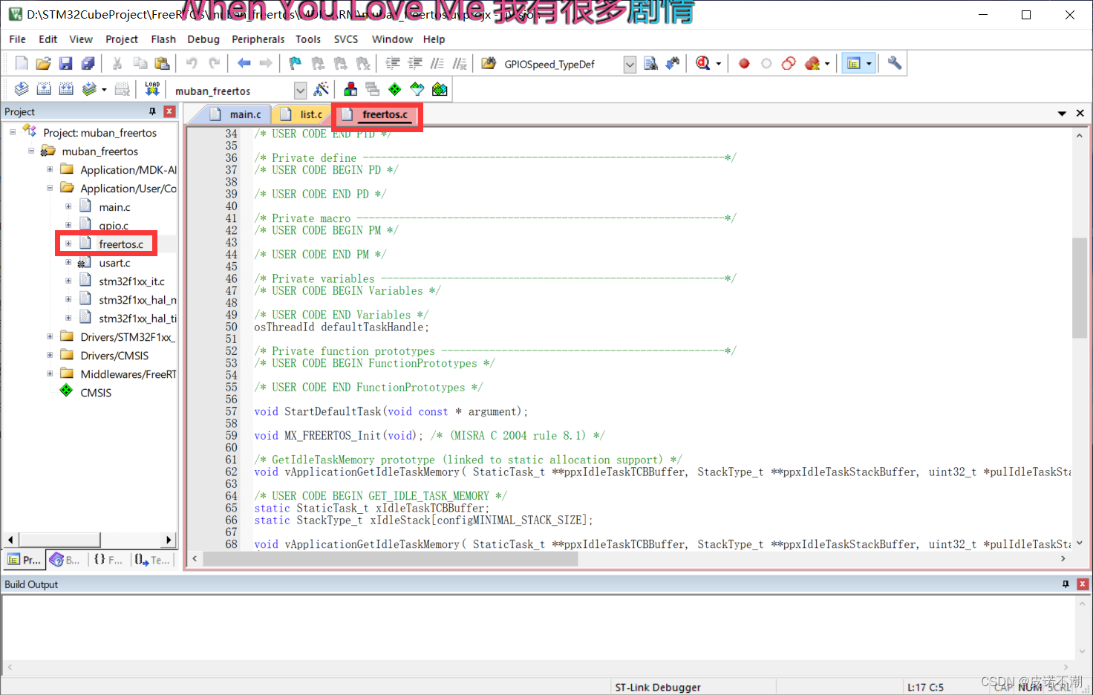Select stm32f1xx_it.c in project tree
This screenshot has height=695, width=1093.
pyautogui.click(x=131, y=281)
